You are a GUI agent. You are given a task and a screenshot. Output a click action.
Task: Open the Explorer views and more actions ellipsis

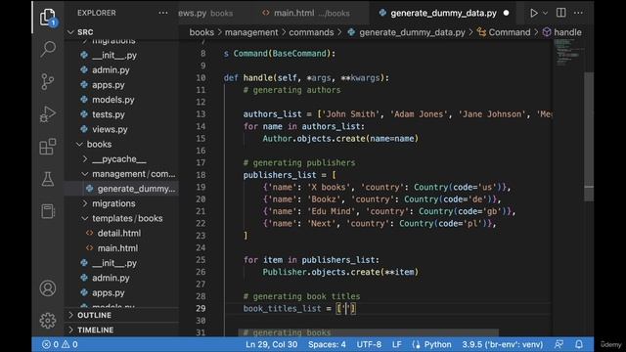click(x=163, y=13)
